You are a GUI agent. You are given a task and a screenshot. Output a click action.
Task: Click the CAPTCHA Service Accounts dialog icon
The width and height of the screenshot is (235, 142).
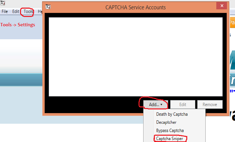click(48, 7)
